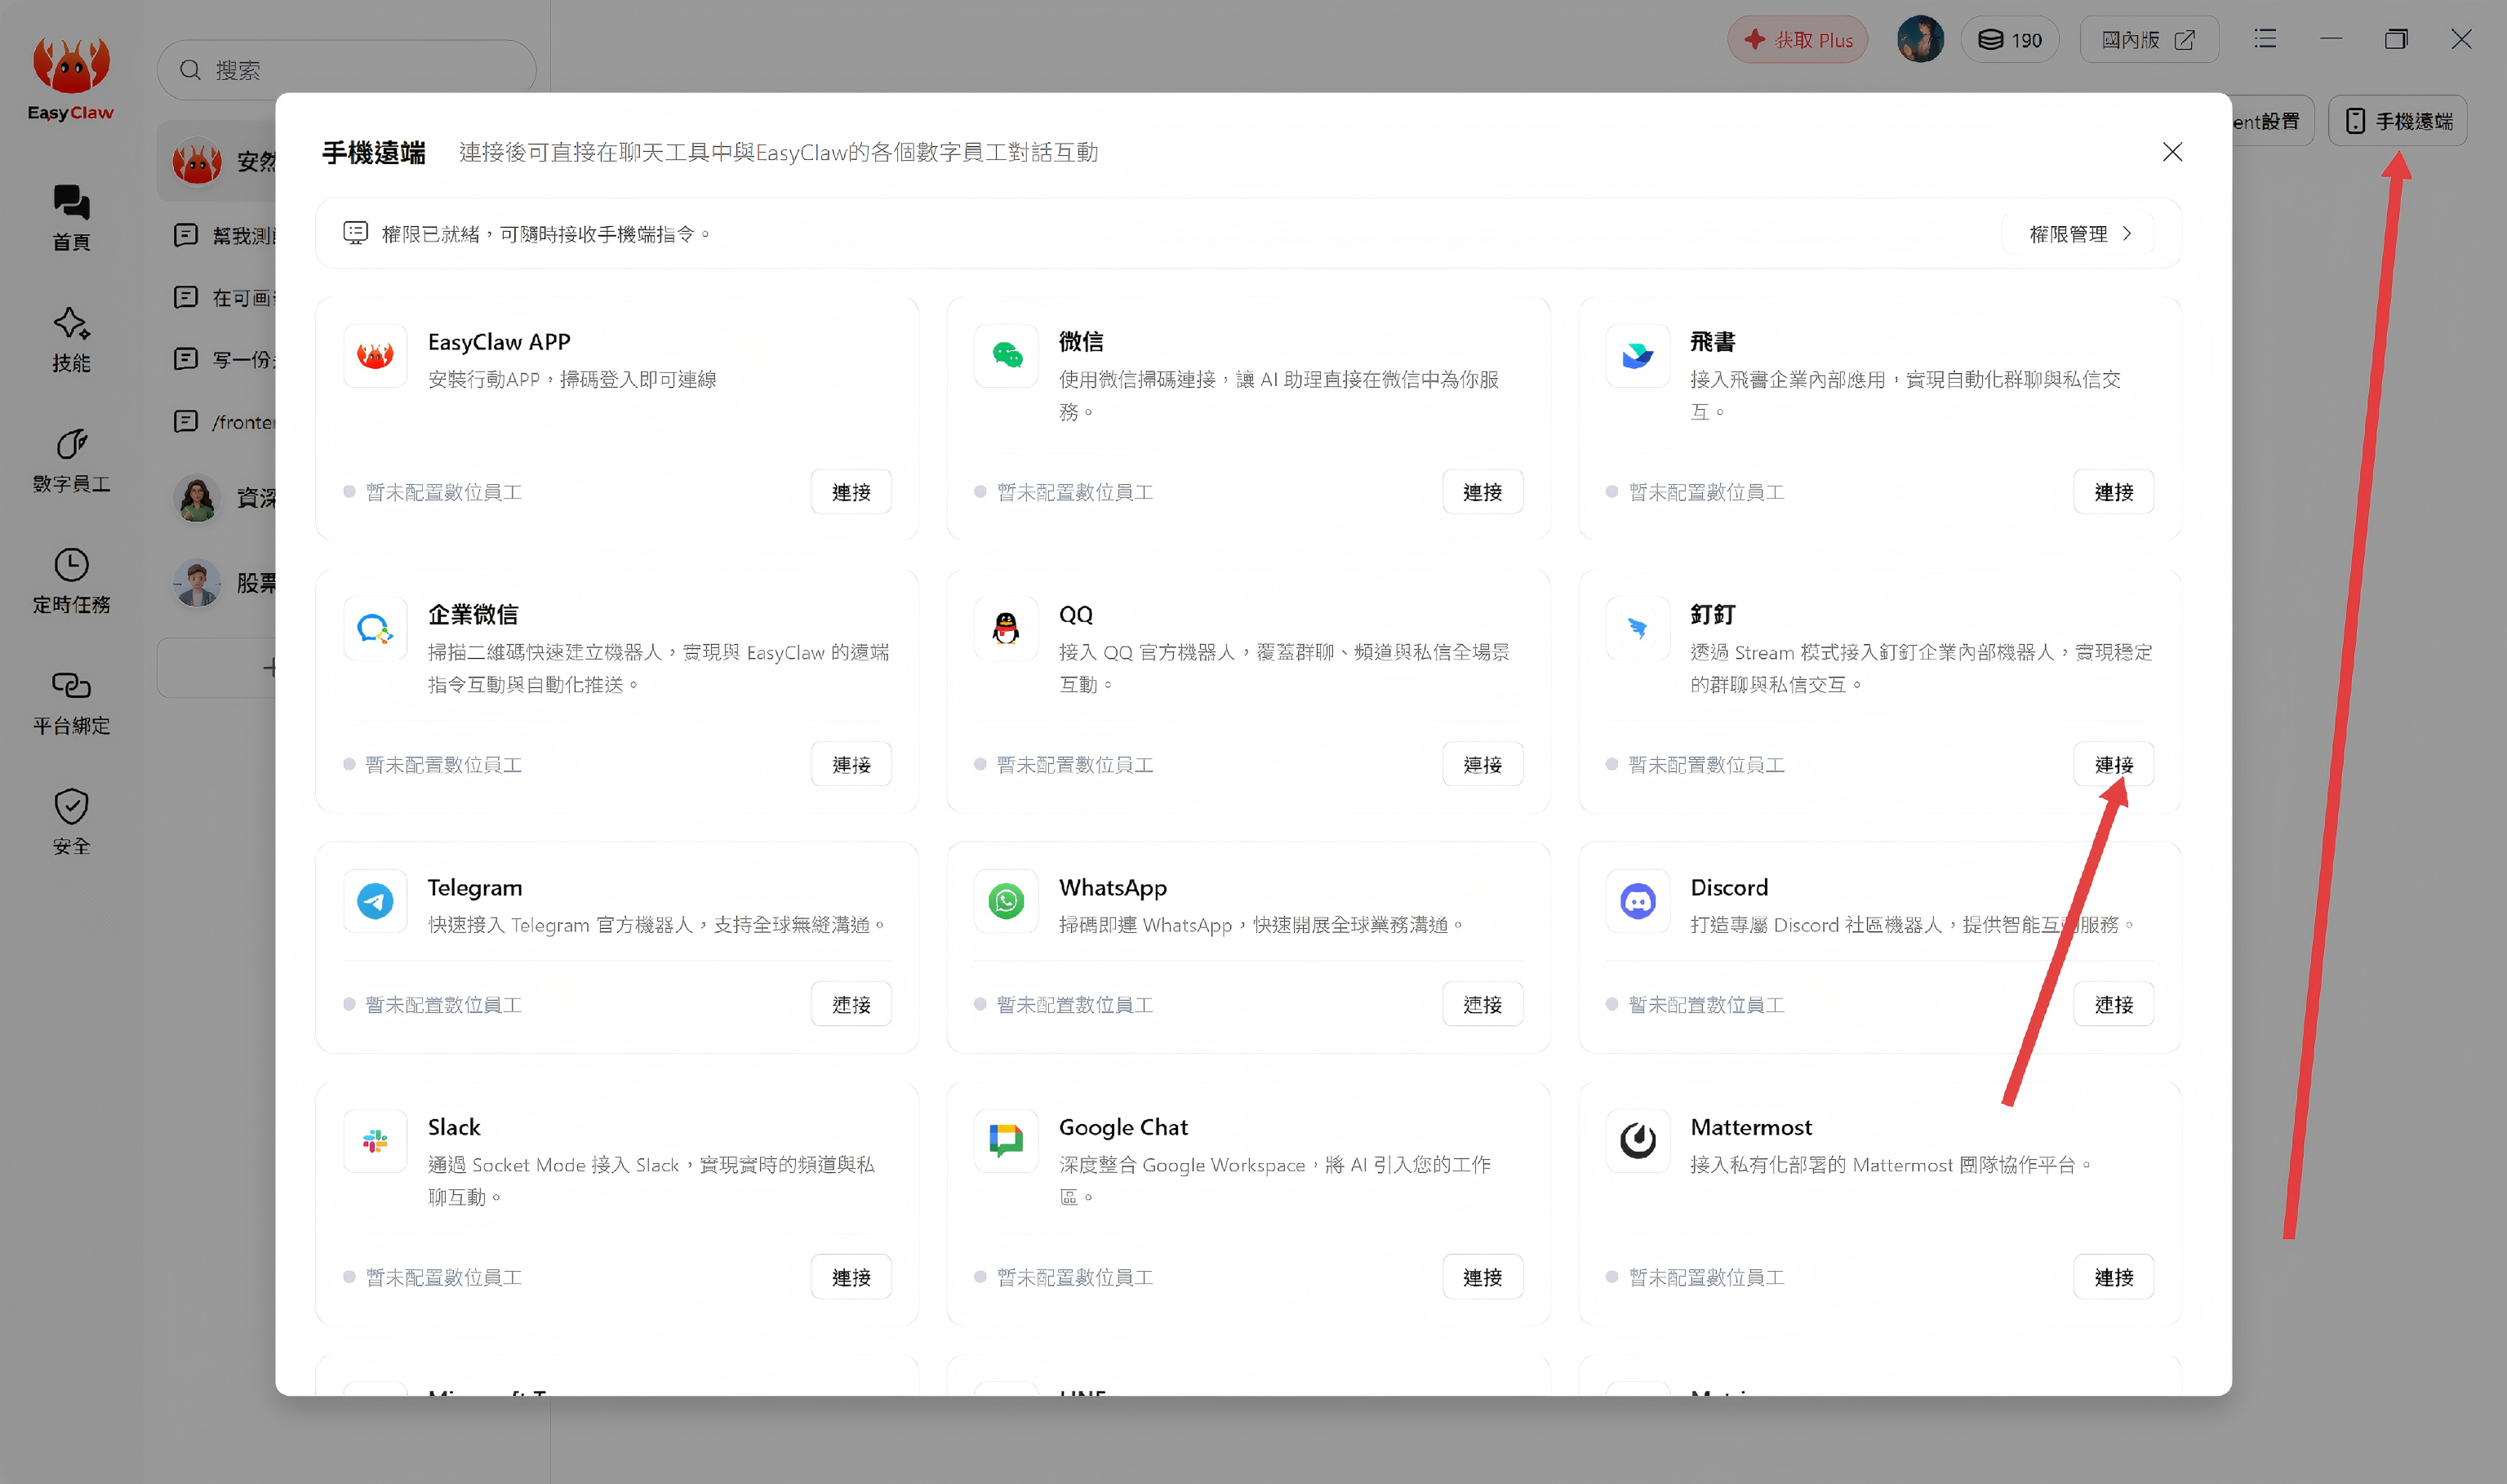Connect the QQ channel

[1482, 765]
